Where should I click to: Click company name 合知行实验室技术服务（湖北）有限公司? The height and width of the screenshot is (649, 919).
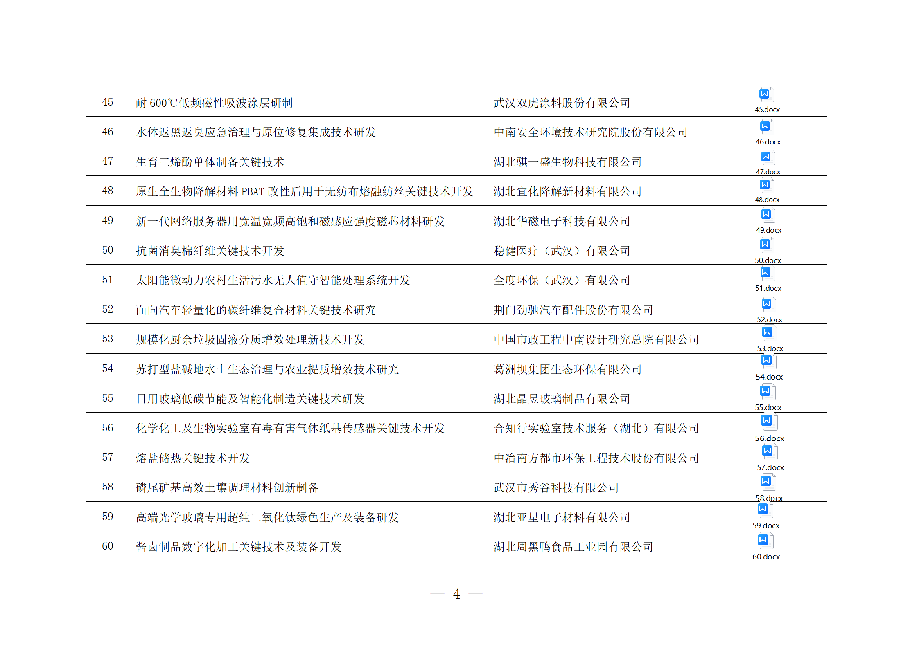point(596,428)
